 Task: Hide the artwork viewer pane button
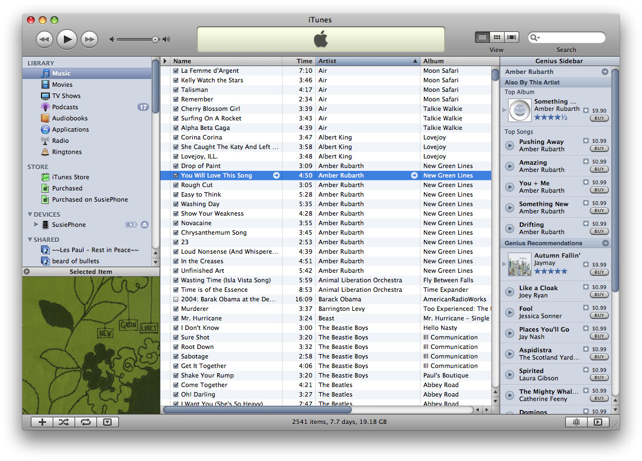click(108, 422)
